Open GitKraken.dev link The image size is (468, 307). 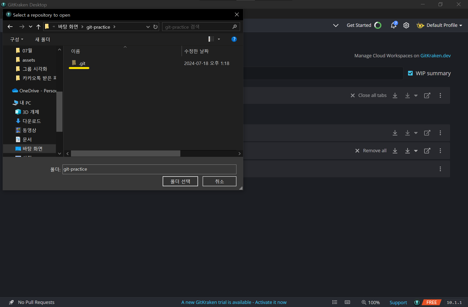coord(435,56)
